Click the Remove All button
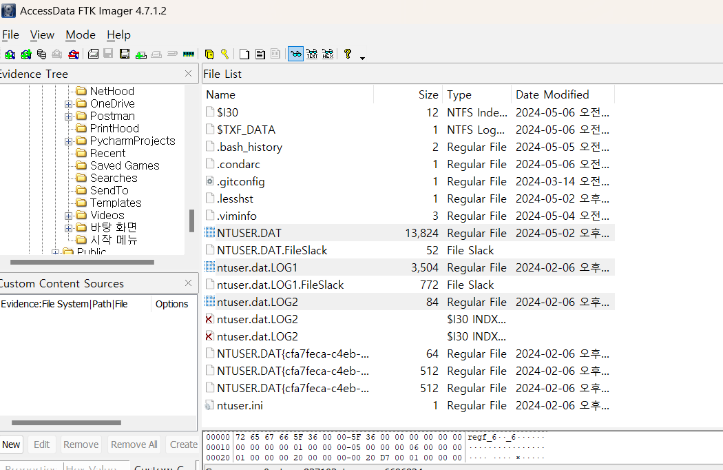 coord(134,445)
